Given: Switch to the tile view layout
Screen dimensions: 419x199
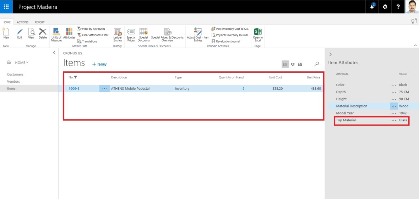Looking at the screenshot, I should [x=300, y=64].
